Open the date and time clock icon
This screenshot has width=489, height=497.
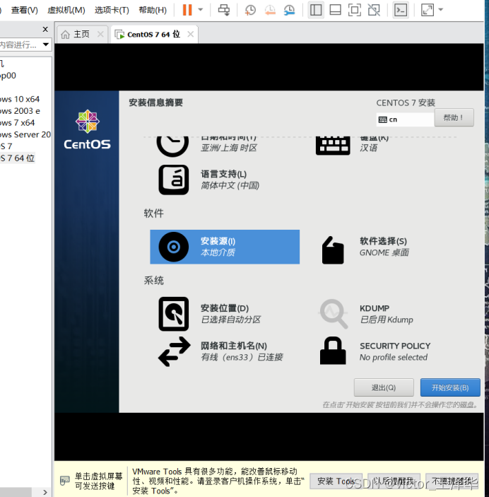[x=172, y=146]
